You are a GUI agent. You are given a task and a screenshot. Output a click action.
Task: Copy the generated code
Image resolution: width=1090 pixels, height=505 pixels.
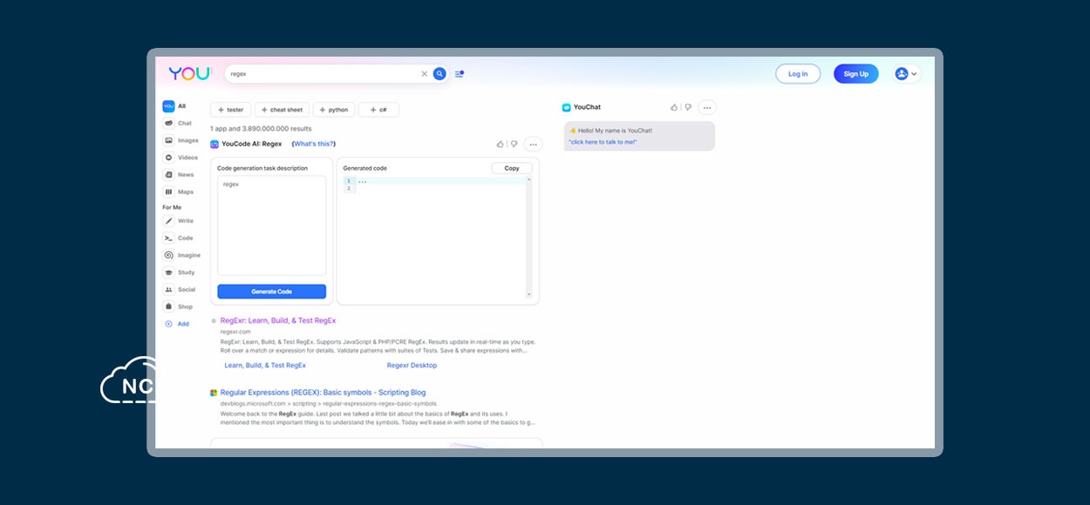512,168
